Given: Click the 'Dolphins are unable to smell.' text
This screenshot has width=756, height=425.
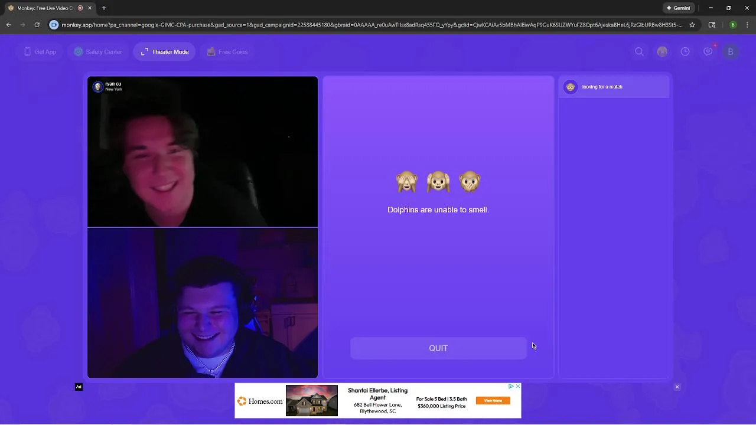Looking at the screenshot, I should pos(438,210).
